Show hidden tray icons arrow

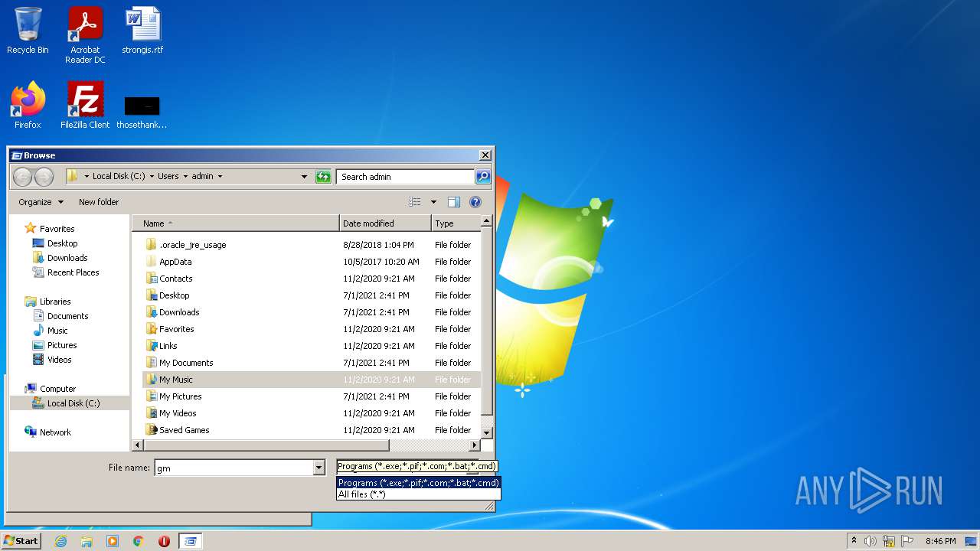[x=854, y=541]
